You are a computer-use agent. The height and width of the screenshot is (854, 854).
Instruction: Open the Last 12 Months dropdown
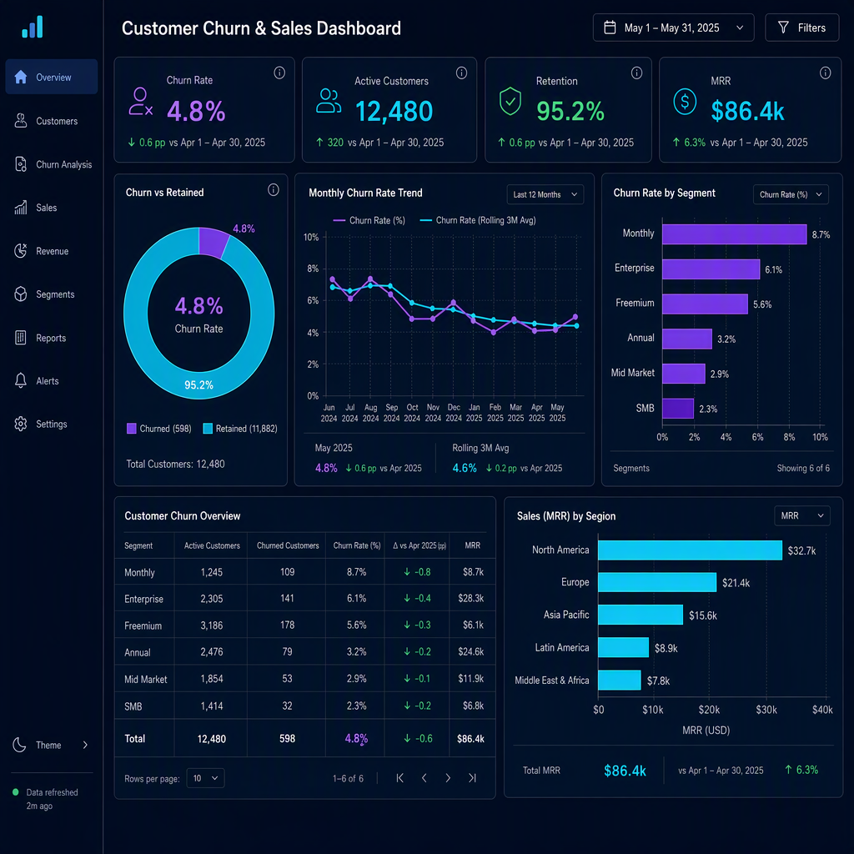coord(545,194)
